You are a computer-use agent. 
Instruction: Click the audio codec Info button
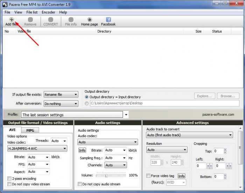click(x=82, y=150)
